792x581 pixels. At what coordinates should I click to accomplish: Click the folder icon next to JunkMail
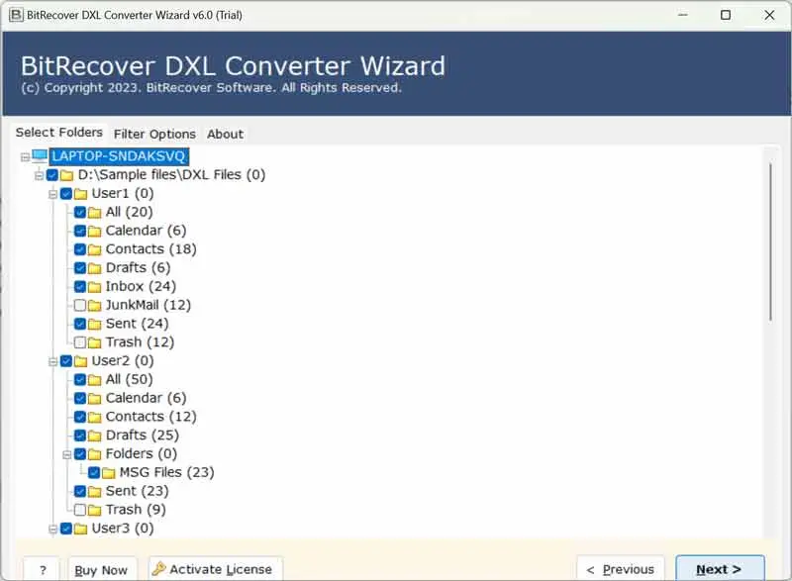[94, 305]
